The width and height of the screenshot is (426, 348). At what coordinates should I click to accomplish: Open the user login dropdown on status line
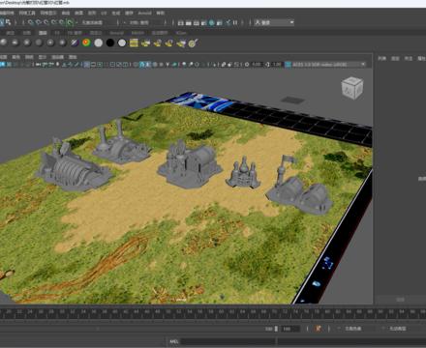274,22
